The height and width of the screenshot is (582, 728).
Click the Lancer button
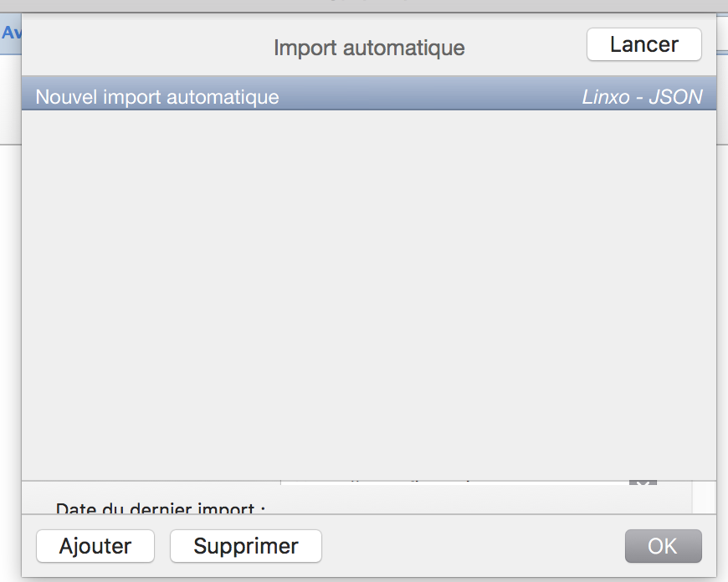[643, 44]
